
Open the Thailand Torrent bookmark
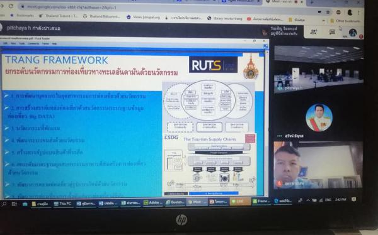(59, 16)
